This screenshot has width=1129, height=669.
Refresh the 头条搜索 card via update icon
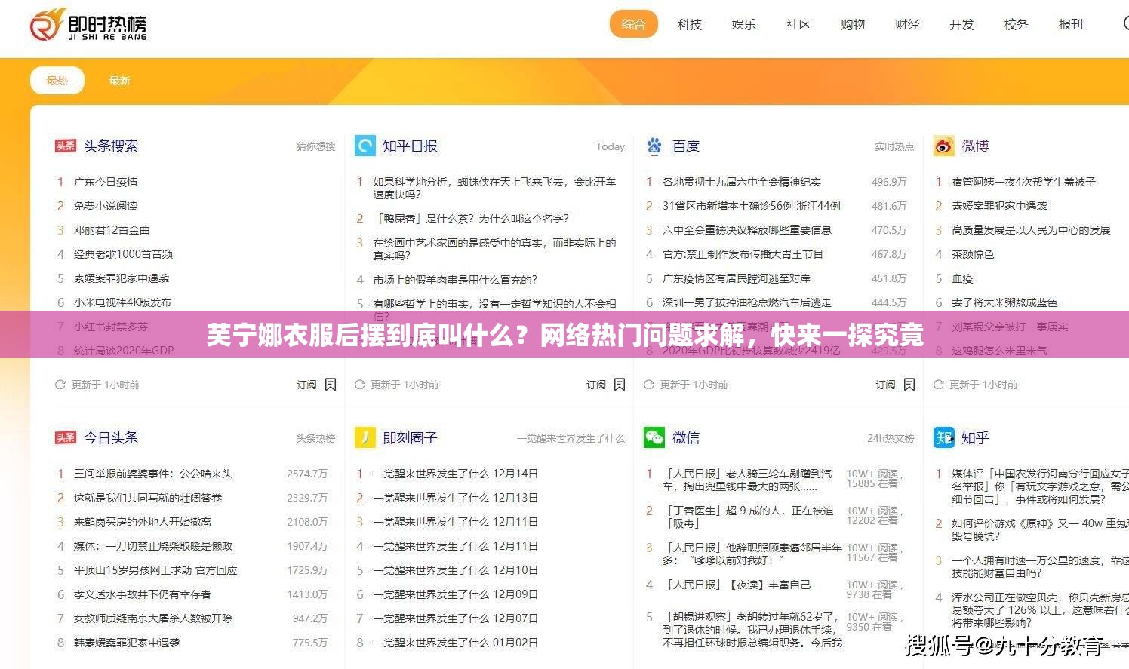pos(60,385)
